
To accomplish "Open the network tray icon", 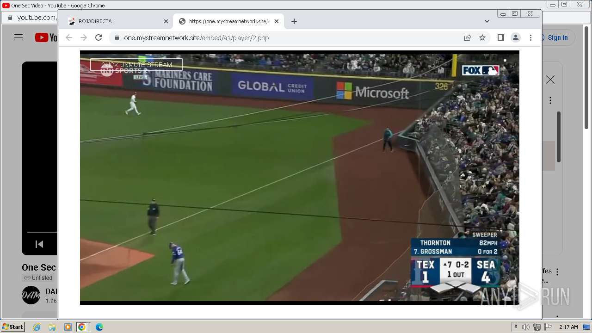I will [x=536, y=327].
